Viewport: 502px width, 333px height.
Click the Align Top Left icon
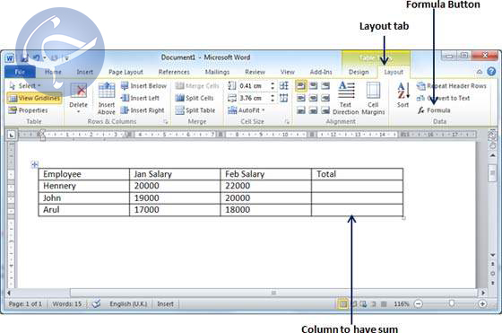300,86
